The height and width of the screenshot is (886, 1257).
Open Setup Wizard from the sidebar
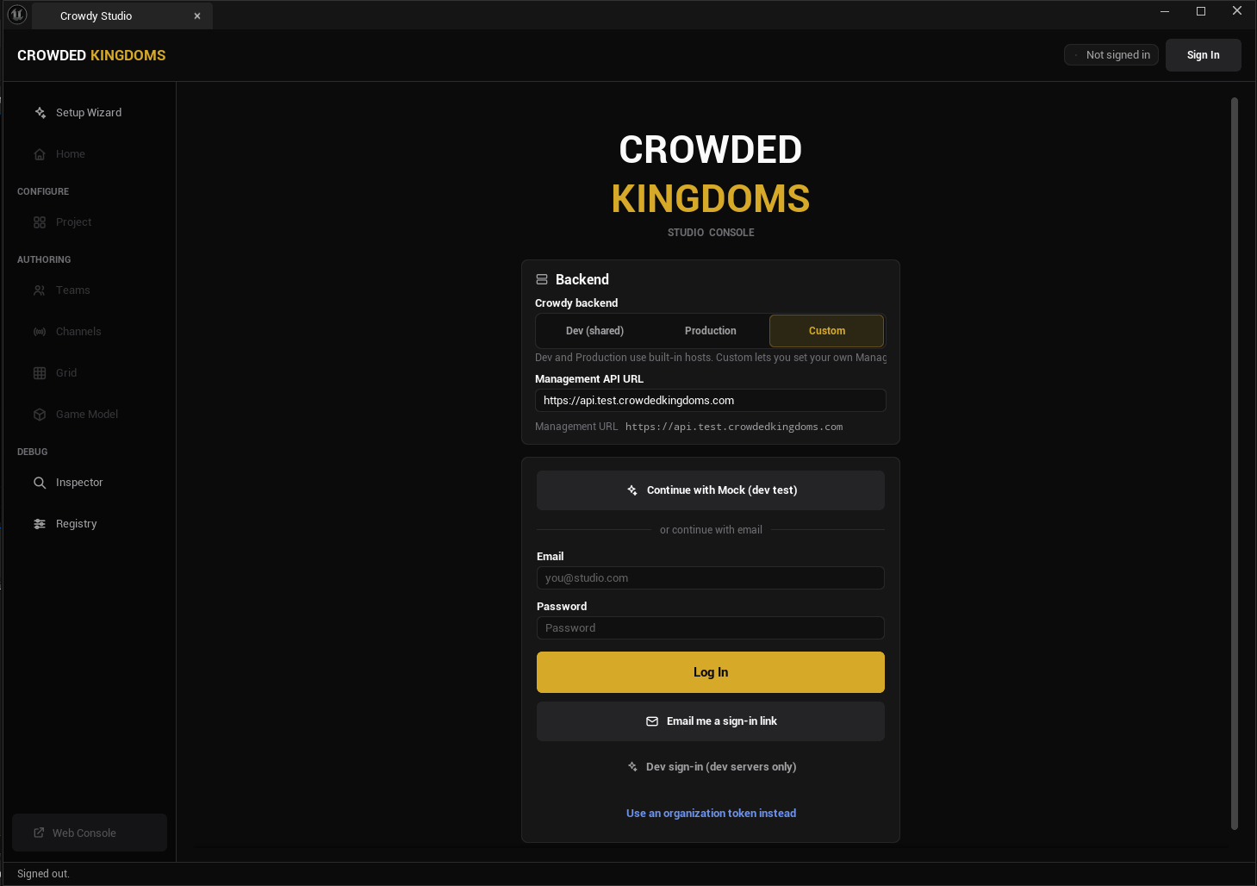[x=90, y=113]
